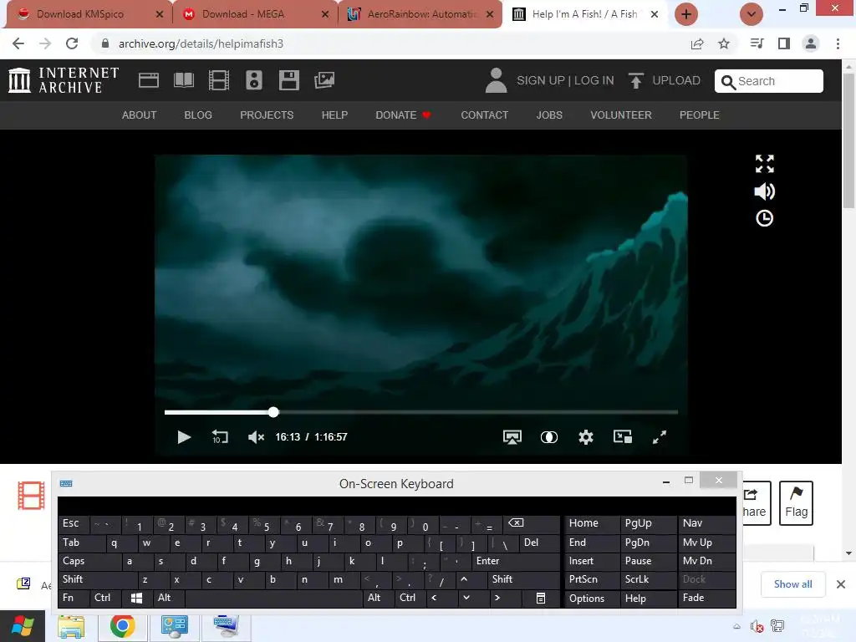
Task: Click the address bar with archive.org URL
Action: [393, 43]
